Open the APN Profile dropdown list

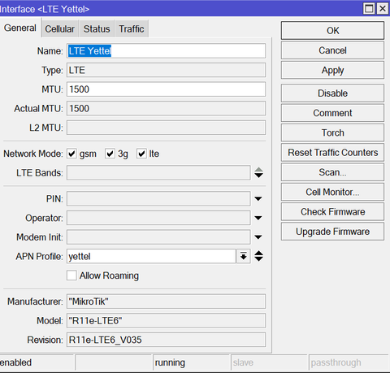[243, 256]
